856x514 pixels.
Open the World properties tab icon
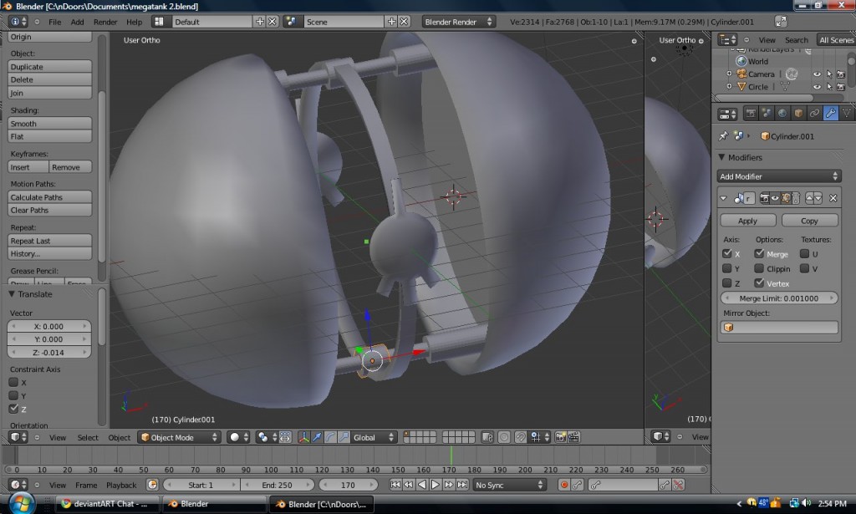tap(782, 113)
